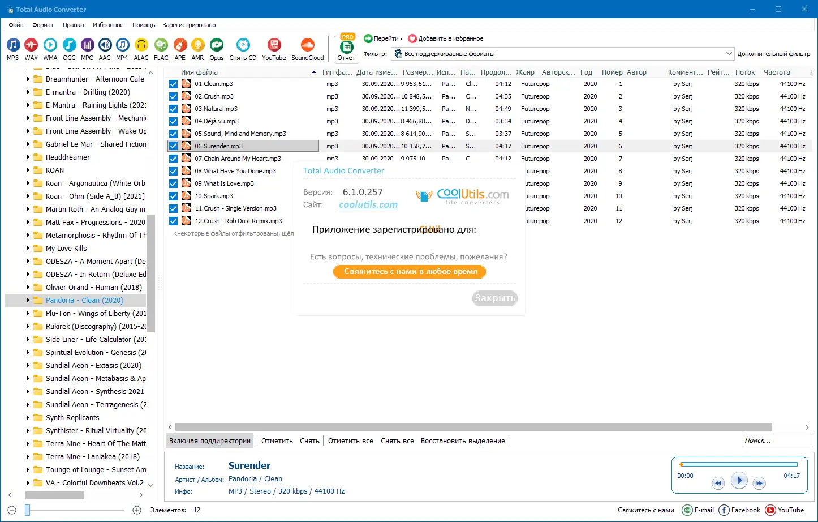Click the Поиск search field
This screenshot has width=818, height=522.
(777, 440)
